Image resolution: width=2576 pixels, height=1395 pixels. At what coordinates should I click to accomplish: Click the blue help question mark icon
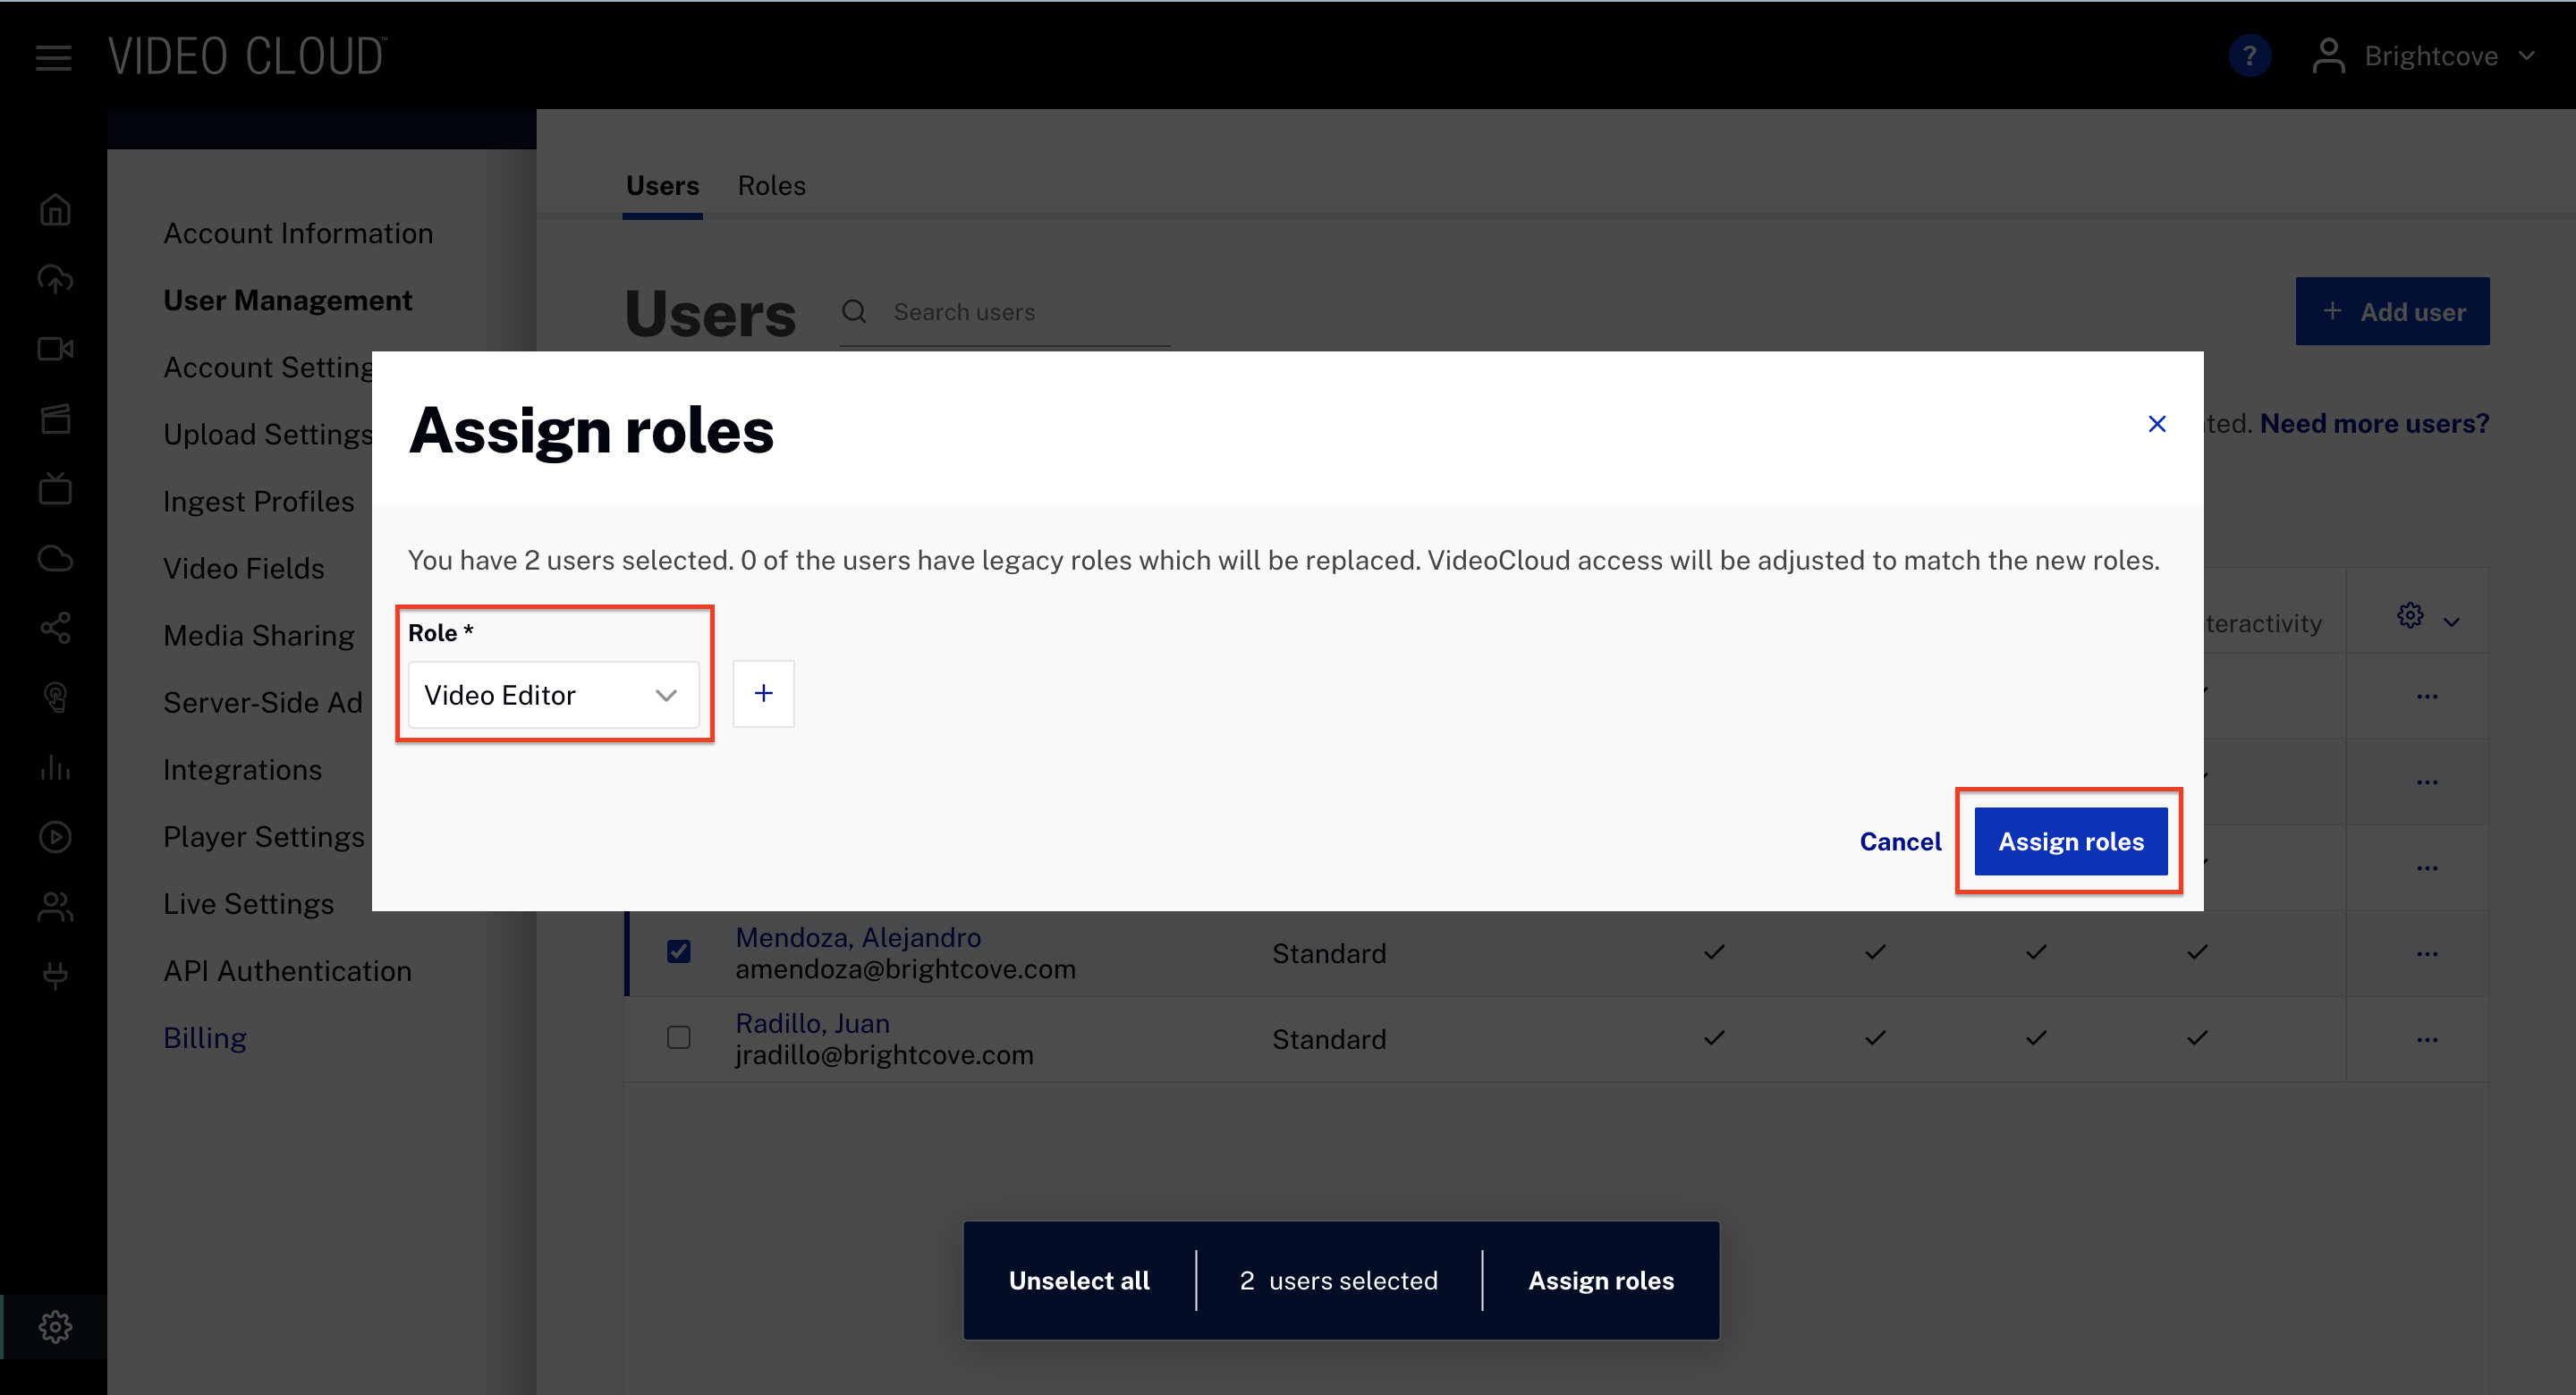click(2249, 56)
